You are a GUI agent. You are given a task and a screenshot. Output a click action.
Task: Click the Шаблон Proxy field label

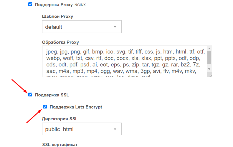tap(57, 16)
